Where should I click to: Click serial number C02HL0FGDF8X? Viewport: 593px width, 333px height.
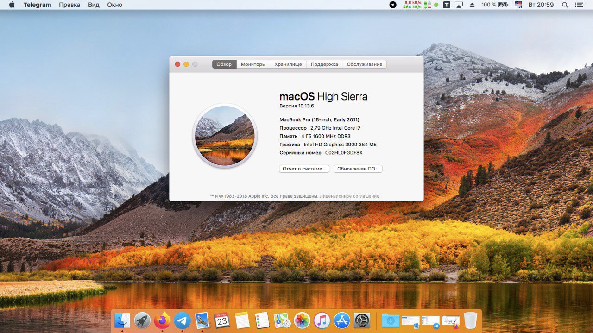[344, 152]
